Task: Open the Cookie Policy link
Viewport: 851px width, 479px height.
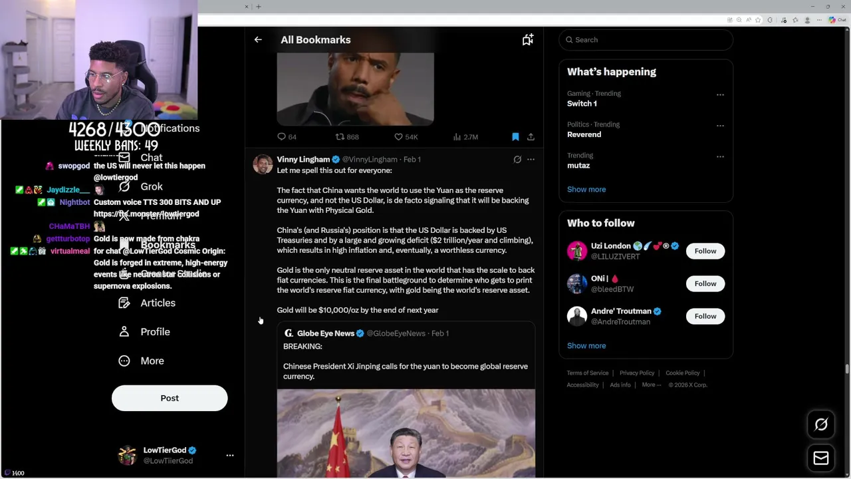Action: [683, 373]
